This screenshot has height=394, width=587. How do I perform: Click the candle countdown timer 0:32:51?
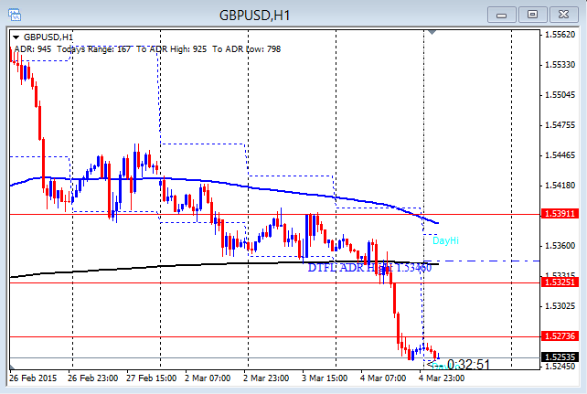[468, 364]
